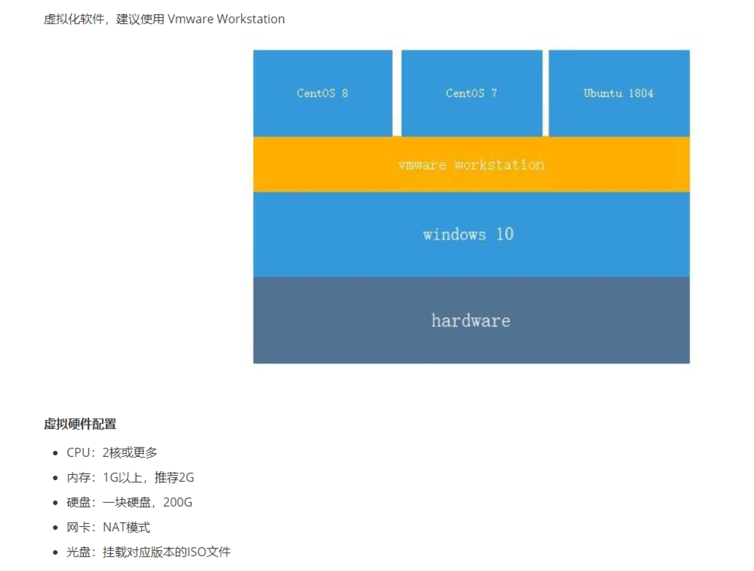Click the text mentioning Vmware Workstation
The height and width of the screenshot is (571, 754).
coord(164,19)
